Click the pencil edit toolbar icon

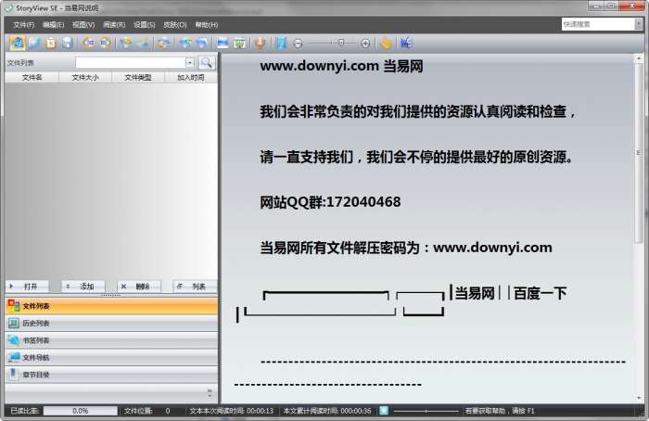[x=143, y=43]
